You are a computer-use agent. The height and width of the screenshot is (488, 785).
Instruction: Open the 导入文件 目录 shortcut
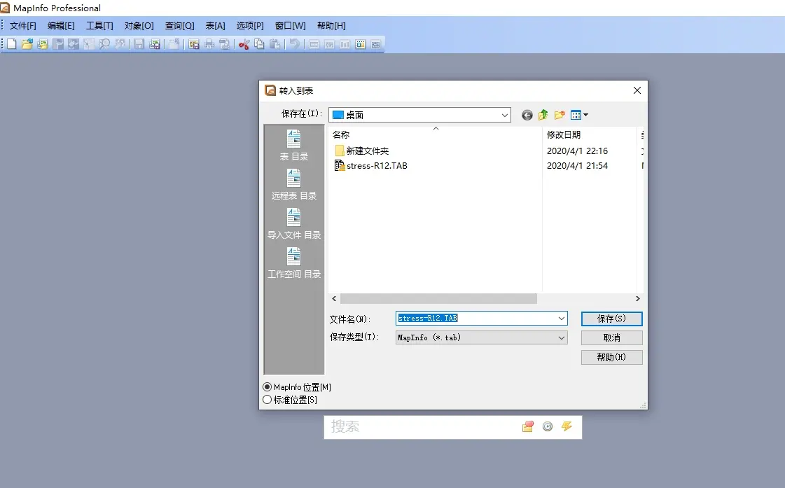tap(294, 223)
